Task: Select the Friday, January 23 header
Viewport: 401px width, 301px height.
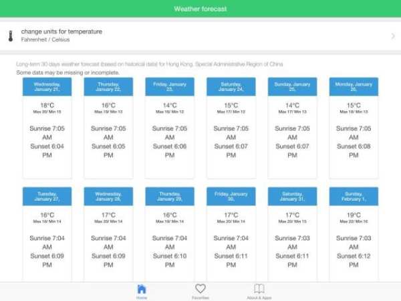Action: pos(170,87)
